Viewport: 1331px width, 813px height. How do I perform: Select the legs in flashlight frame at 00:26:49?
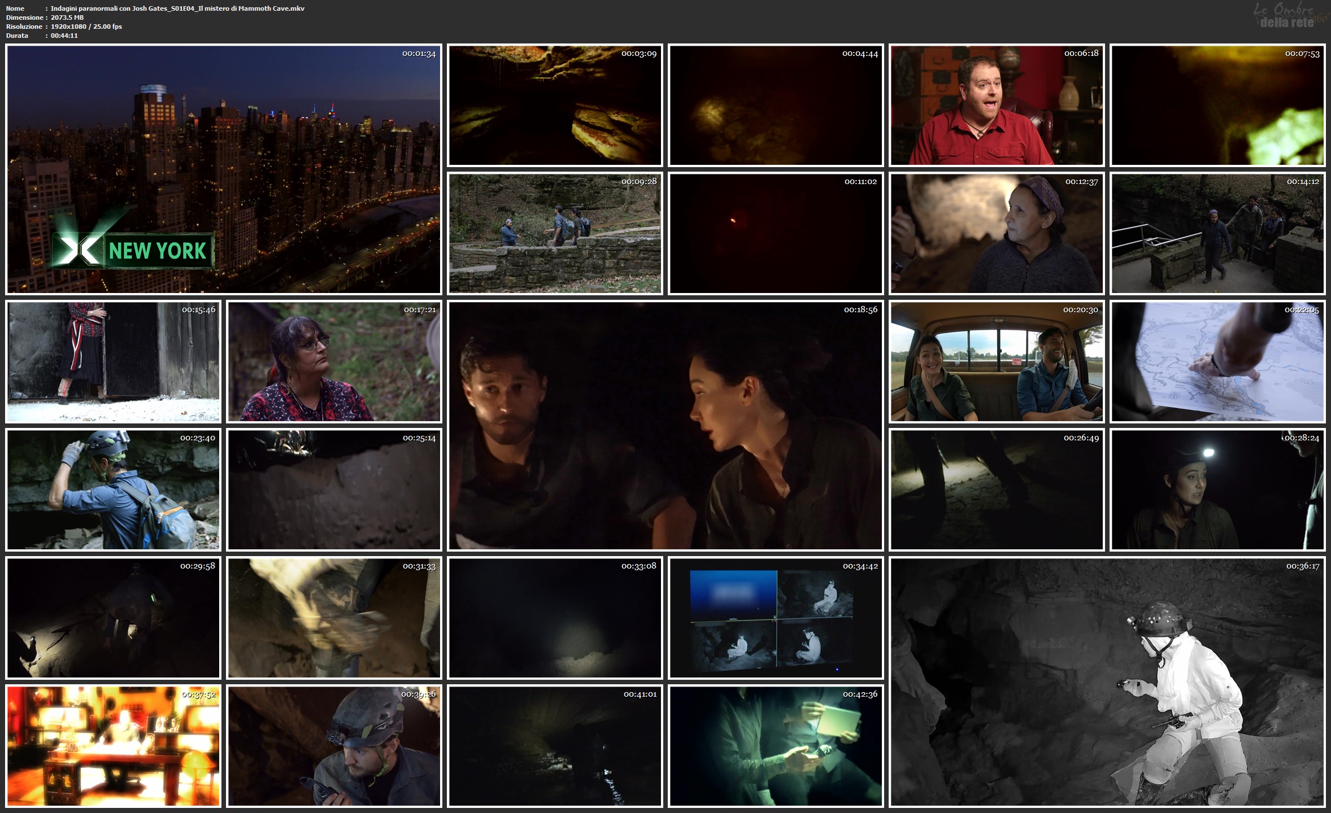coord(997,490)
